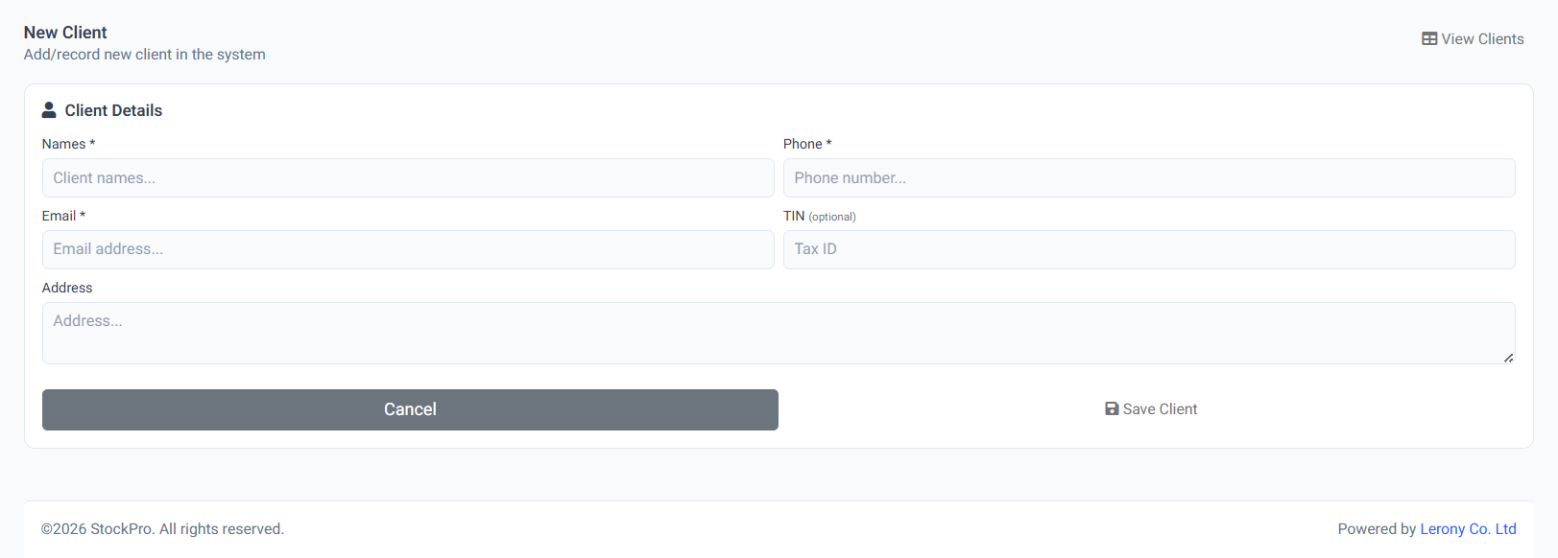Click the Save Client button text
Viewport: 1558px width, 558px height.
click(x=1160, y=409)
